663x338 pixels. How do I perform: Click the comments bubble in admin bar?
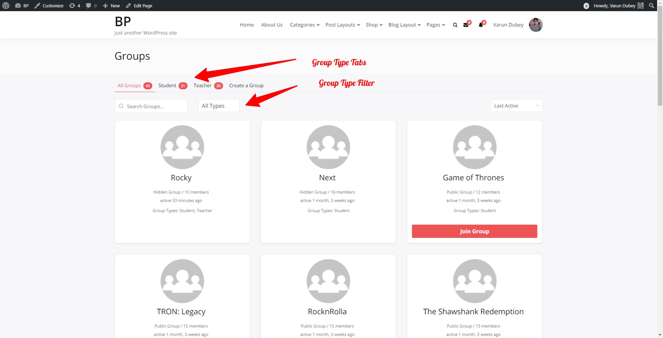(91, 6)
